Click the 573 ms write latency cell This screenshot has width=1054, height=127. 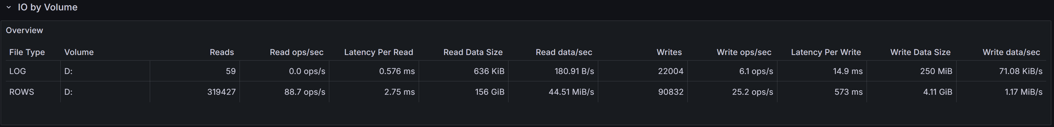[x=848, y=92]
